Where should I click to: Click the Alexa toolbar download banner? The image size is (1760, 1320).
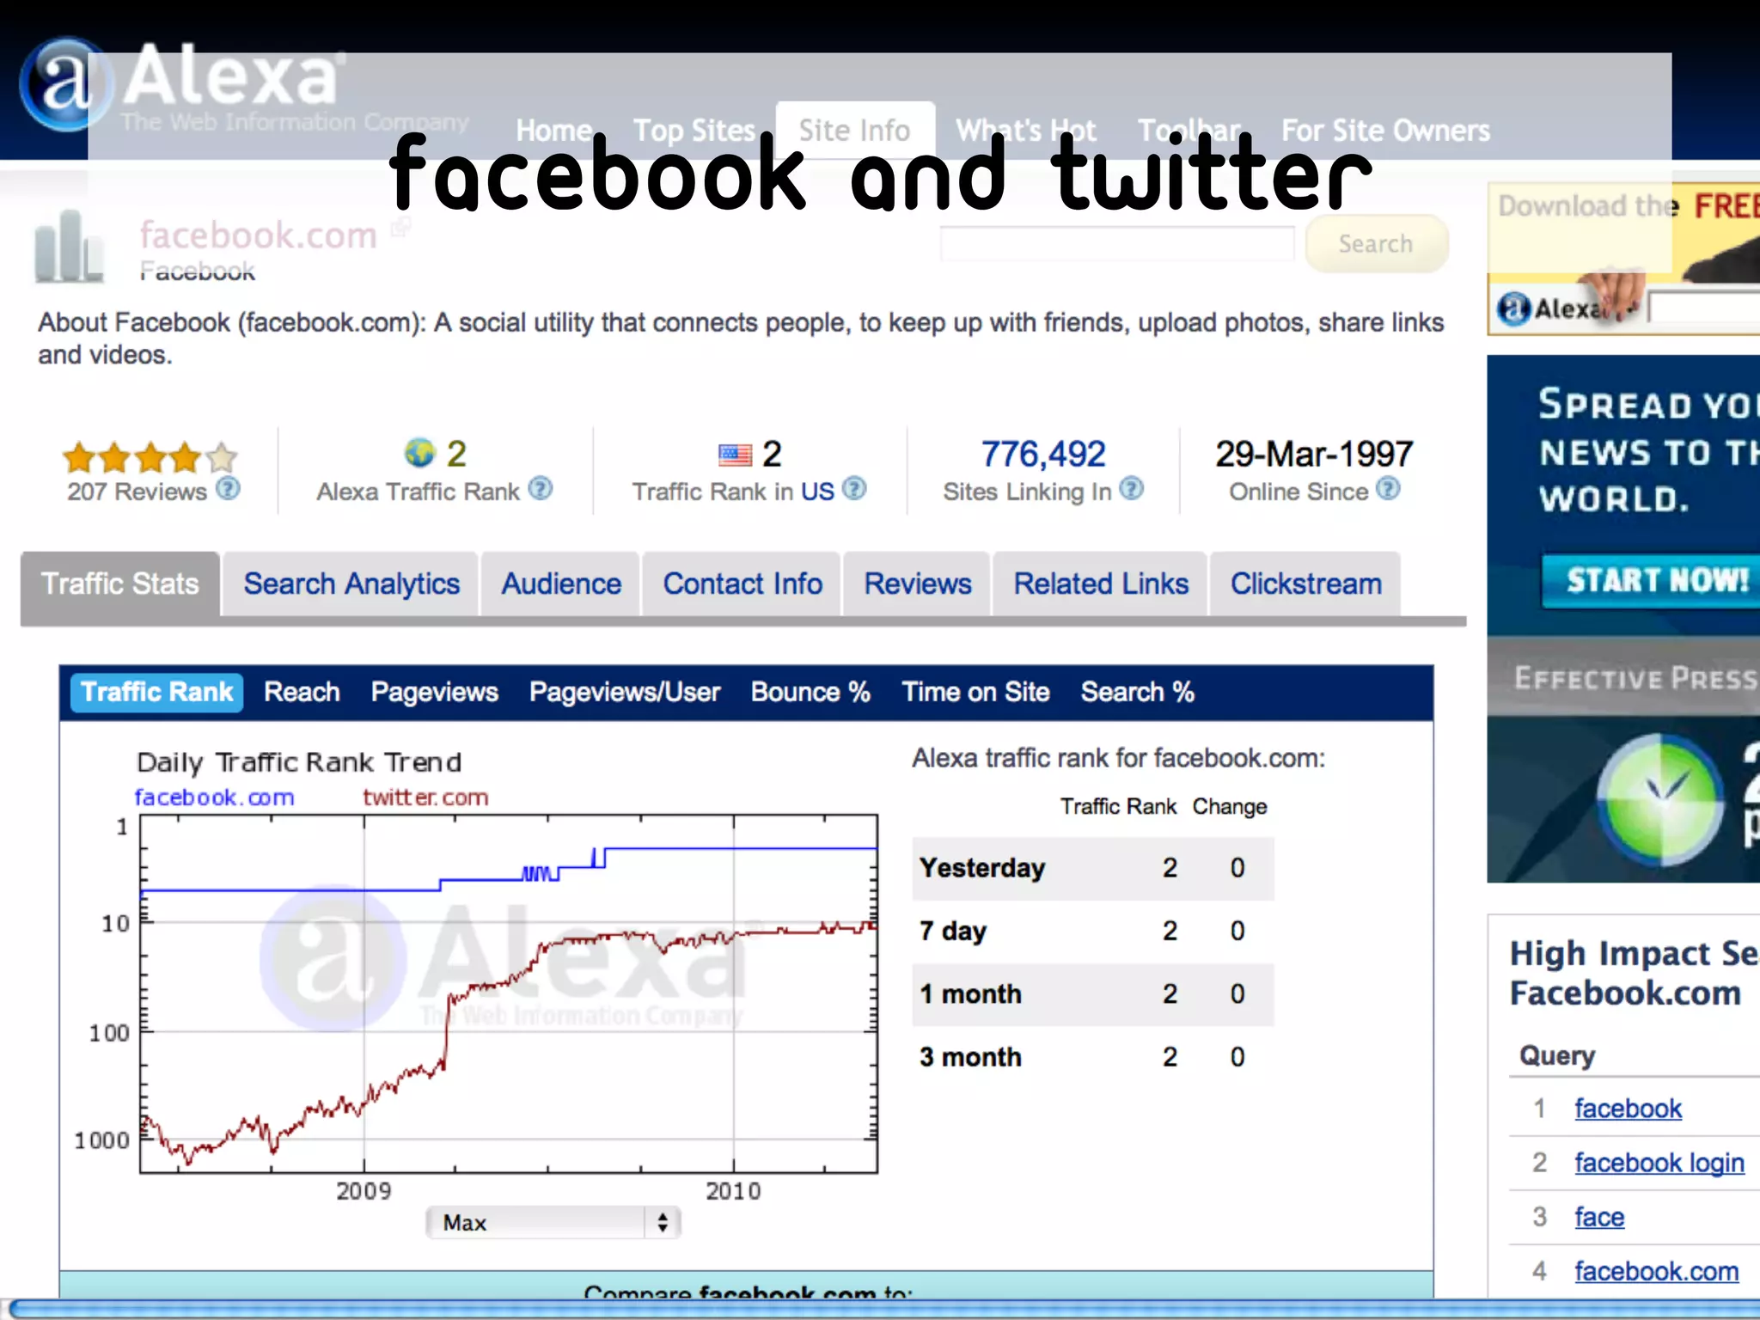point(1624,259)
